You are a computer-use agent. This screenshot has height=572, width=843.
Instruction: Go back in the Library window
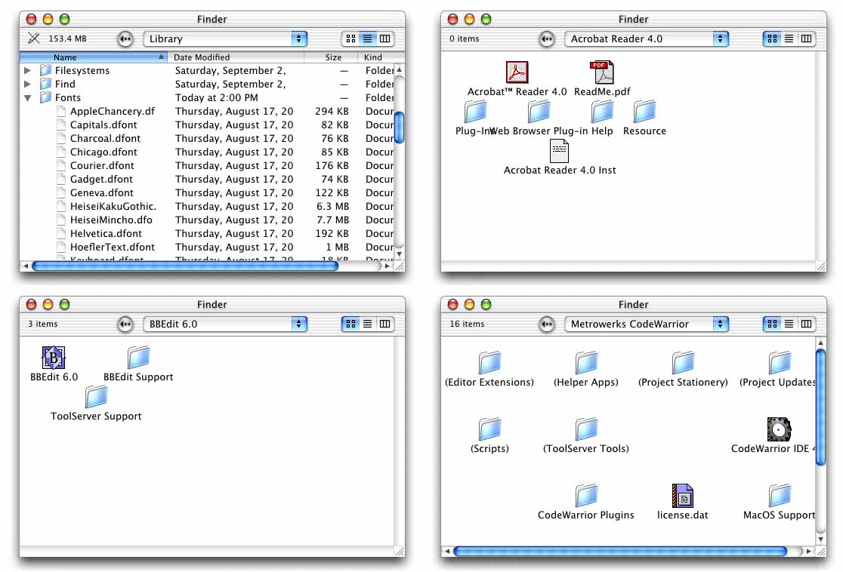[125, 38]
